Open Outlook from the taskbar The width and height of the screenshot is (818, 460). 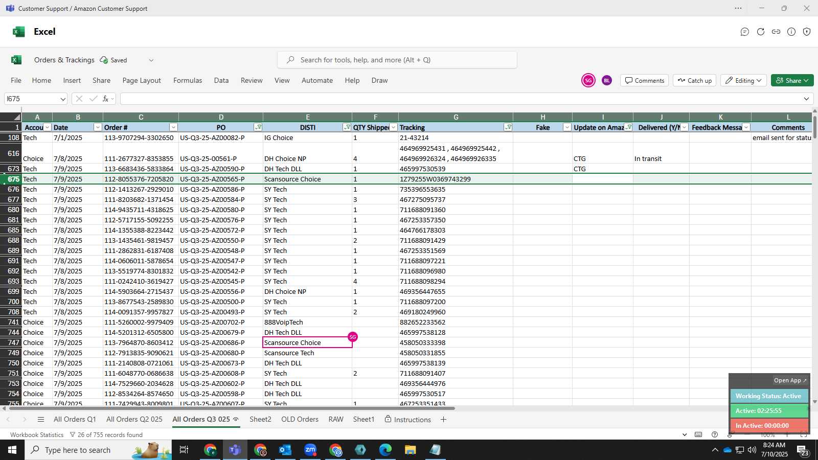pyautogui.click(x=285, y=450)
